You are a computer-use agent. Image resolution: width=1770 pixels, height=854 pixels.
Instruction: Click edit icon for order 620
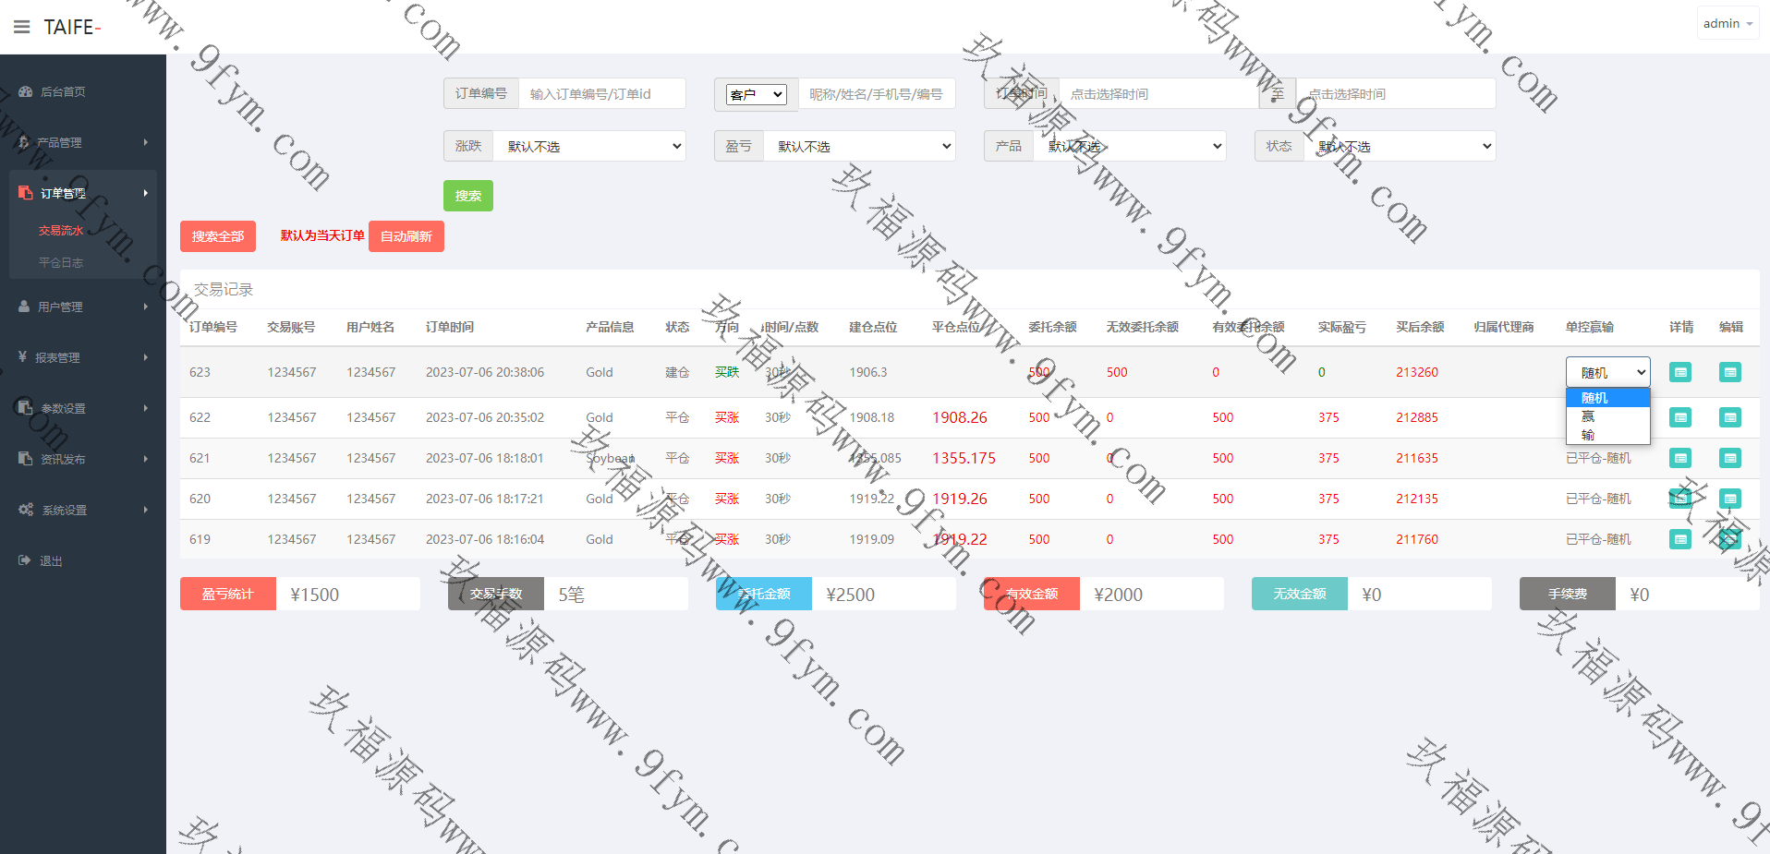(x=1729, y=499)
